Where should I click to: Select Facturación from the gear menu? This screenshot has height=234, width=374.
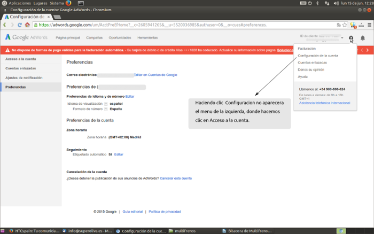click(x=307, y=49)
